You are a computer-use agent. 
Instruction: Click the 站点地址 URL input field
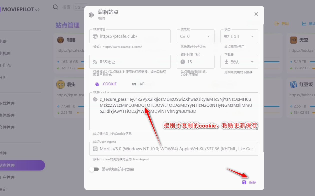pyautogui.click(x=134, y=36)
